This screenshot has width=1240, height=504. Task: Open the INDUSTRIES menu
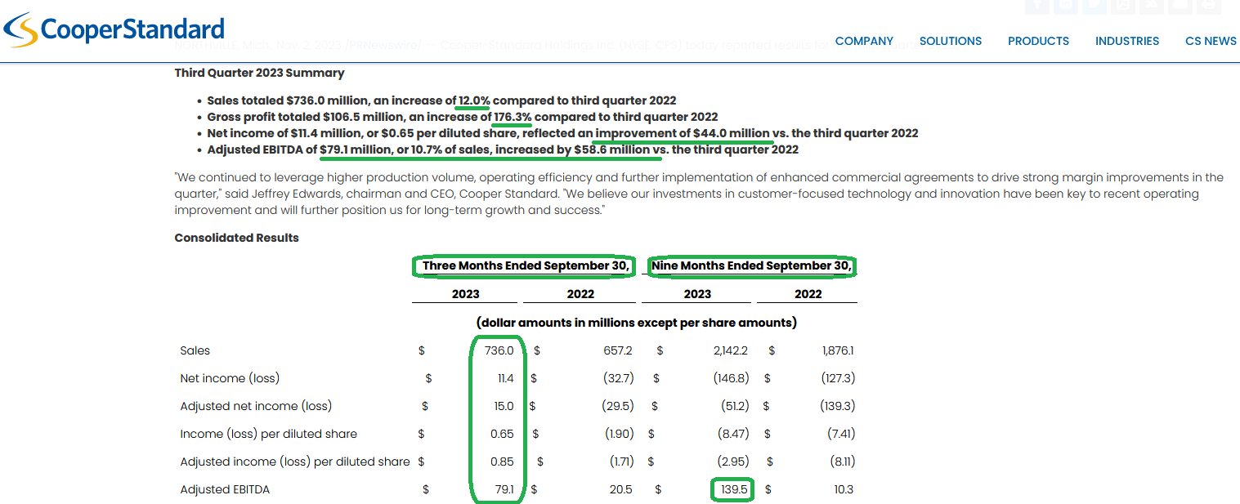coord(1127,41)
